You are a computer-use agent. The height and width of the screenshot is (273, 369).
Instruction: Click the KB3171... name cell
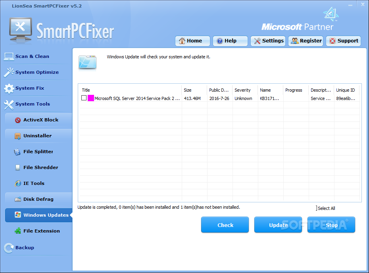269,98
